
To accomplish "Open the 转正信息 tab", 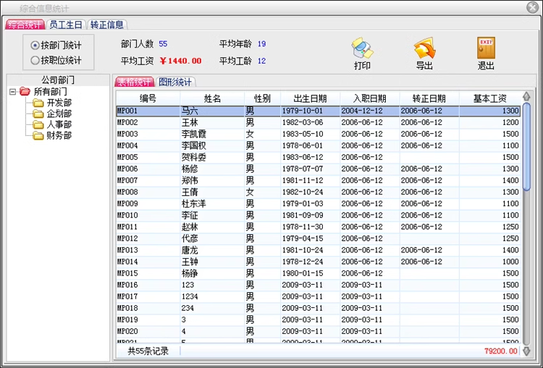I will pyautogui.click(x=107, y=25).
